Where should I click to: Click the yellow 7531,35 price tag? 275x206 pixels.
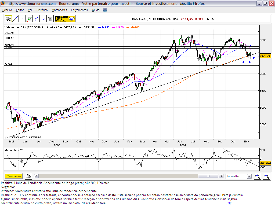click(x=265, y=56)
